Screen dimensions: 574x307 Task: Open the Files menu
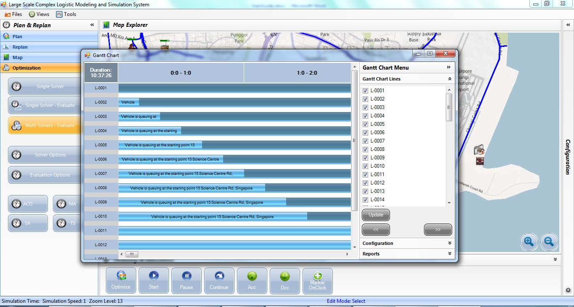[x=13, y=14]
